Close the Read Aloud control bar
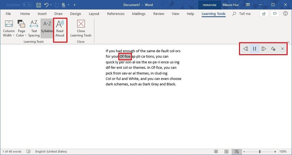Viewport: 292px width, 155px height. [x=282, y=49]
